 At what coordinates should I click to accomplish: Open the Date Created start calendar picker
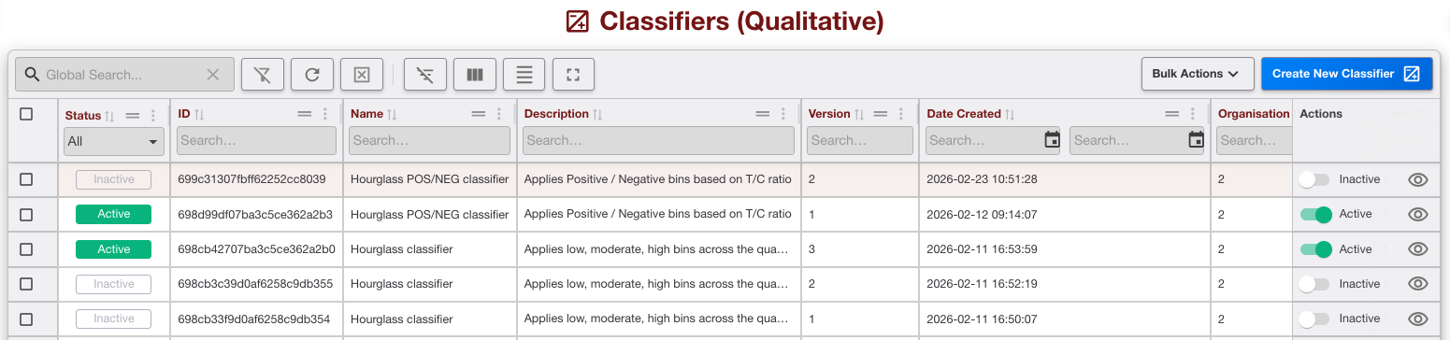coord(1052,140)
